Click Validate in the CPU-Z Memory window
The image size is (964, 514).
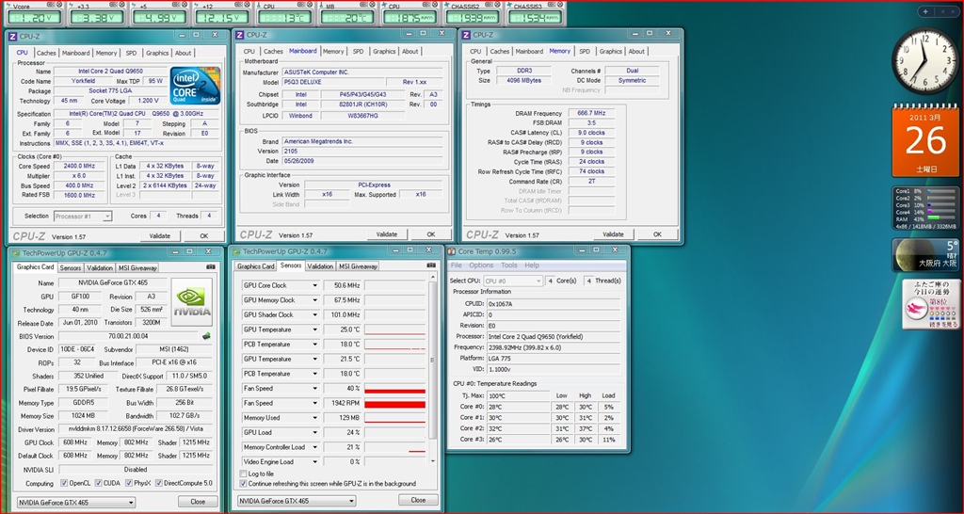(613, 234)
